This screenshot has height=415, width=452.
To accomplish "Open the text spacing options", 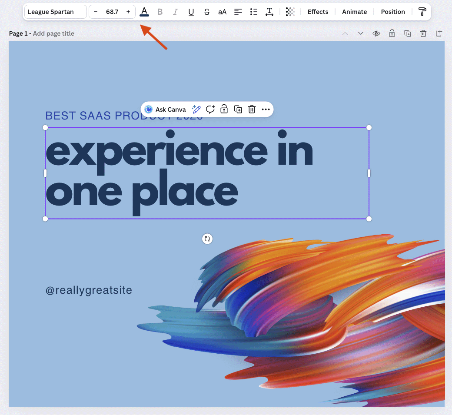I will pos(269,12).
